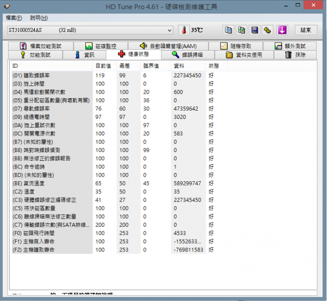The width and height of the screenshot is (327, 301).
Task: Select the (0C) 開關電源次數 row
Action: coord(120,134)
